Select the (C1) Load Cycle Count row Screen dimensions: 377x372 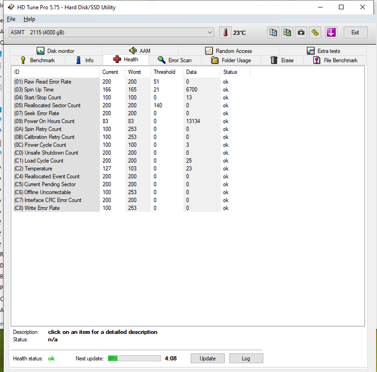(x=132, y=160)
